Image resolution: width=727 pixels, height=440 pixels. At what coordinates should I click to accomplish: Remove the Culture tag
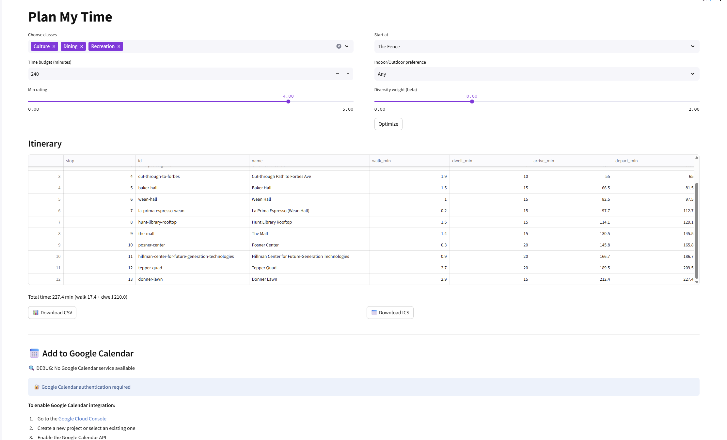pyautogui.click(x=54, y=46)
